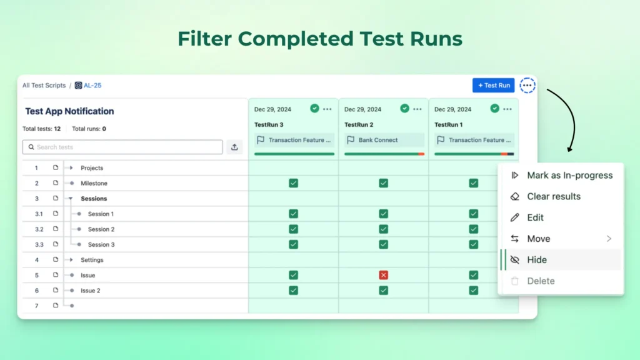This screenshot has height=360, width=640.
Task: Collapse the Sessions tree node
Action: tap(71, 199)
